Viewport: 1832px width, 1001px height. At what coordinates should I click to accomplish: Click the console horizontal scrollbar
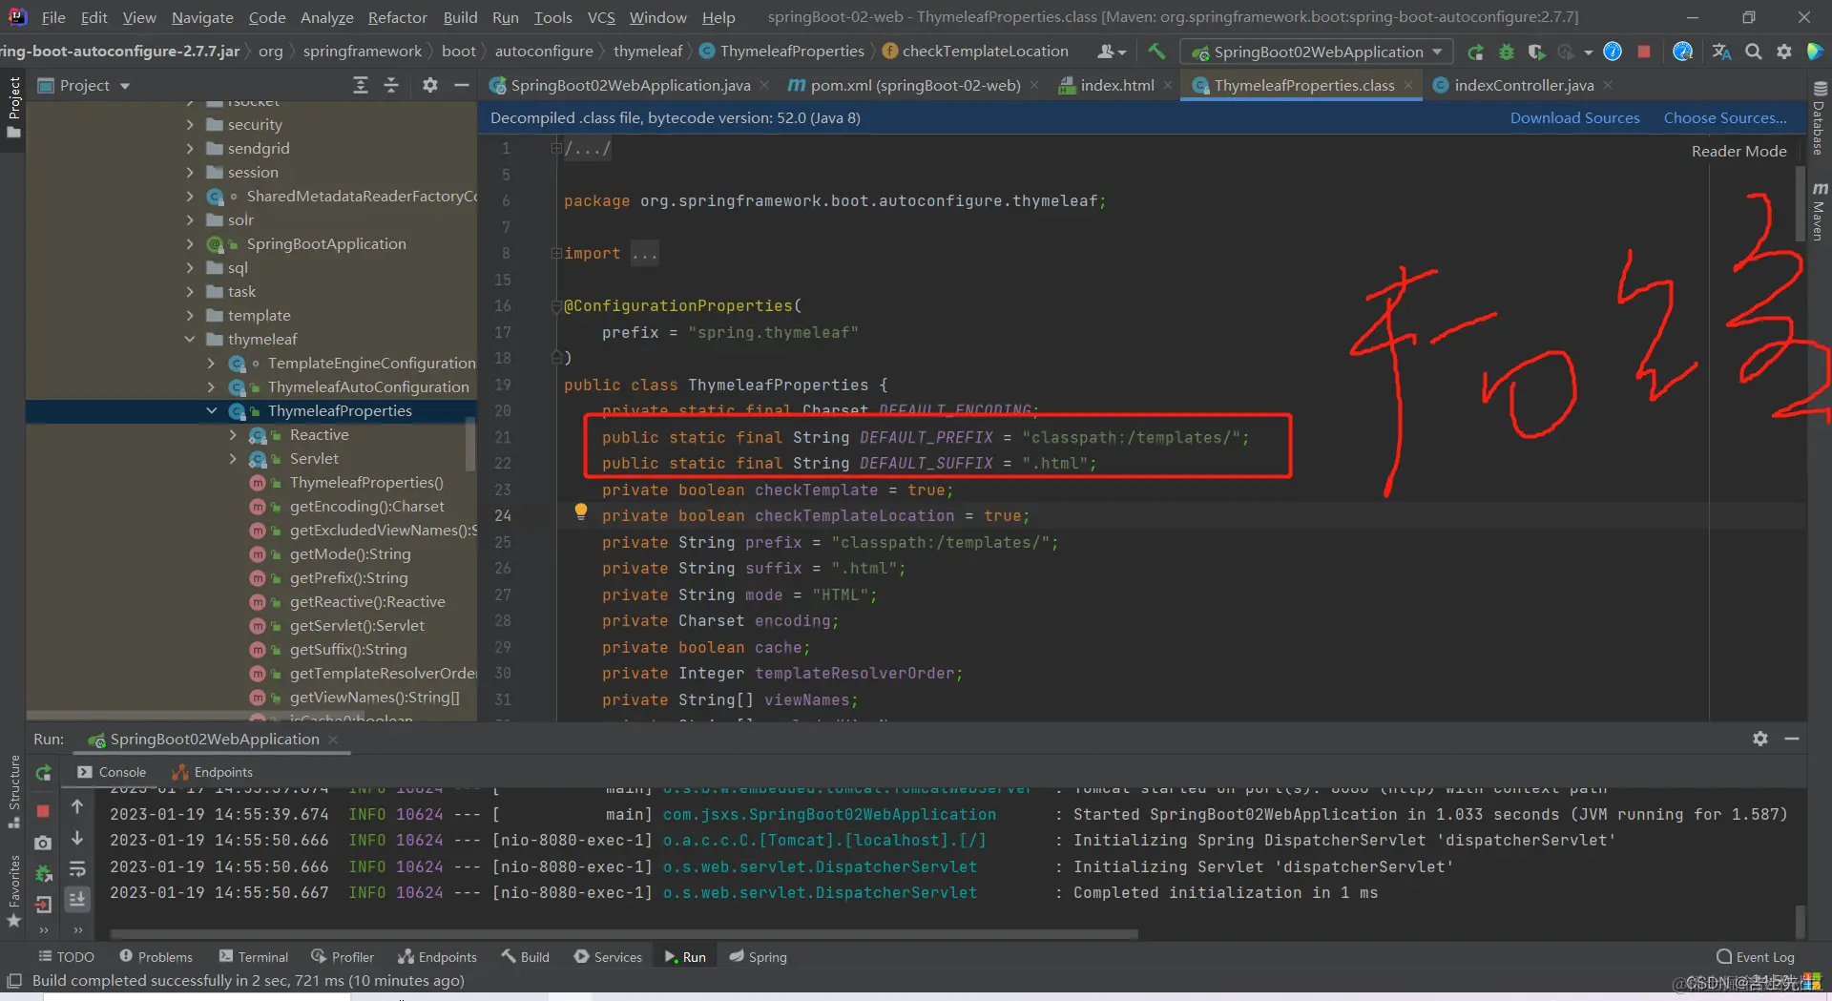click(x=623, y=932)
